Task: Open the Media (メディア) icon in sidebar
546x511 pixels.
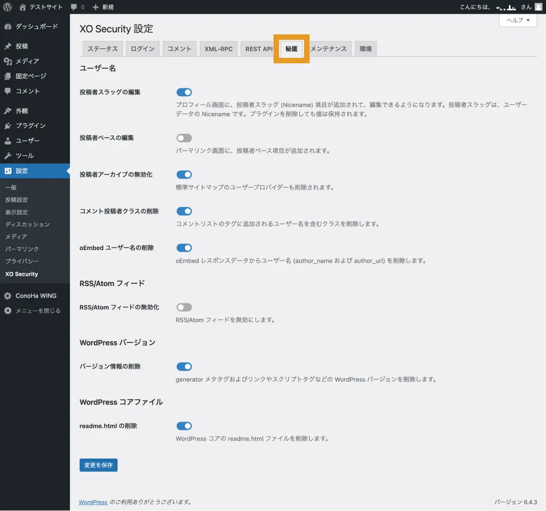Action: (8, 61)
